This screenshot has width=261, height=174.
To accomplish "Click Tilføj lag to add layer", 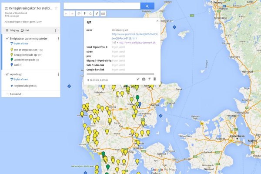I will coord(13,30).
